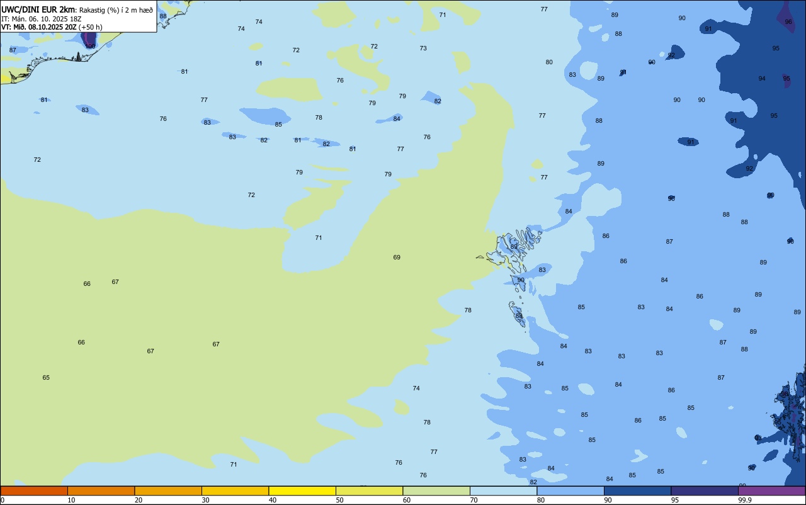Screen dimensions: 806x505
Task: Click the '50' legend scale label
Action: [x=340, y=500]
